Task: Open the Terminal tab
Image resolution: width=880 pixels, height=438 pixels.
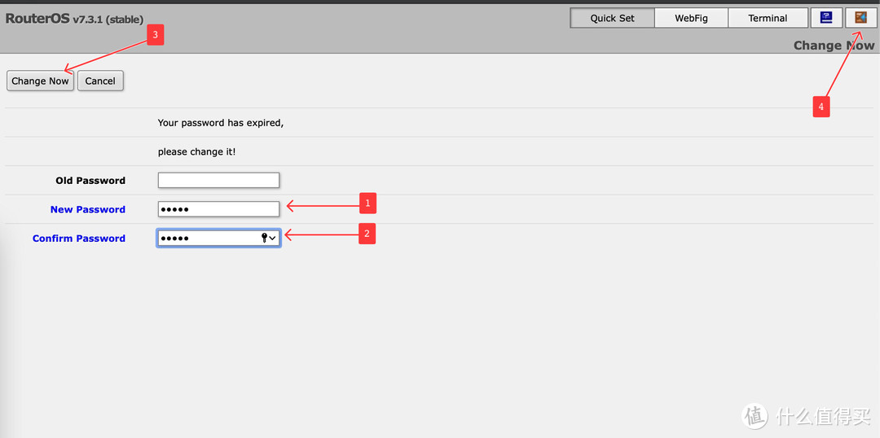Action: coord(768,18)
